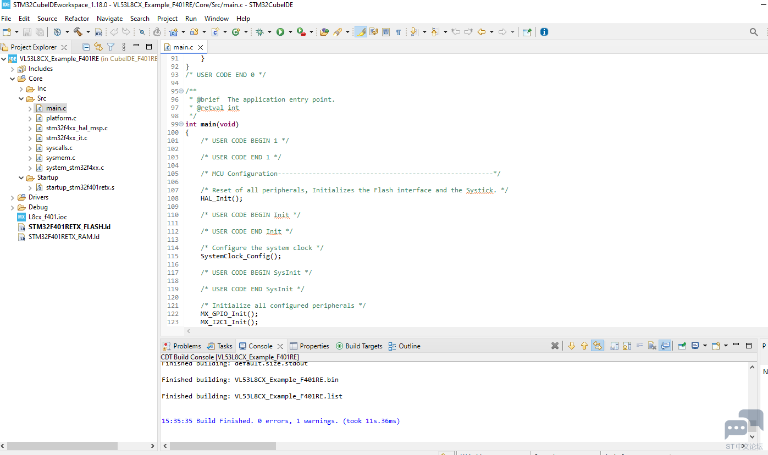The height and width of the screenshot is (455, 768).
Task: Click the Project Explorer View Menu dots
Action: [124, 47]
